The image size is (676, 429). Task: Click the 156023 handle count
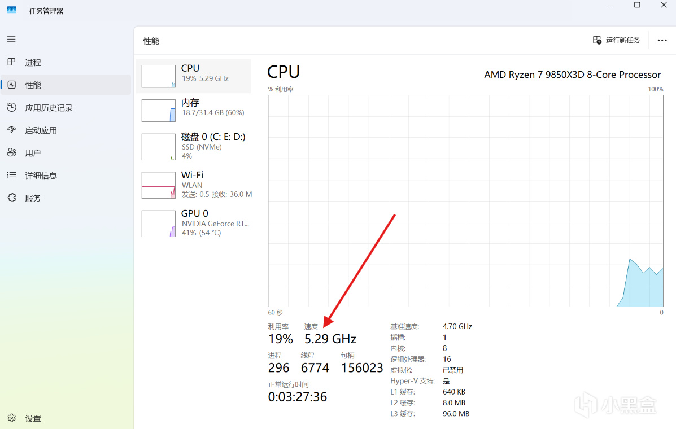[x=362, y=368]
